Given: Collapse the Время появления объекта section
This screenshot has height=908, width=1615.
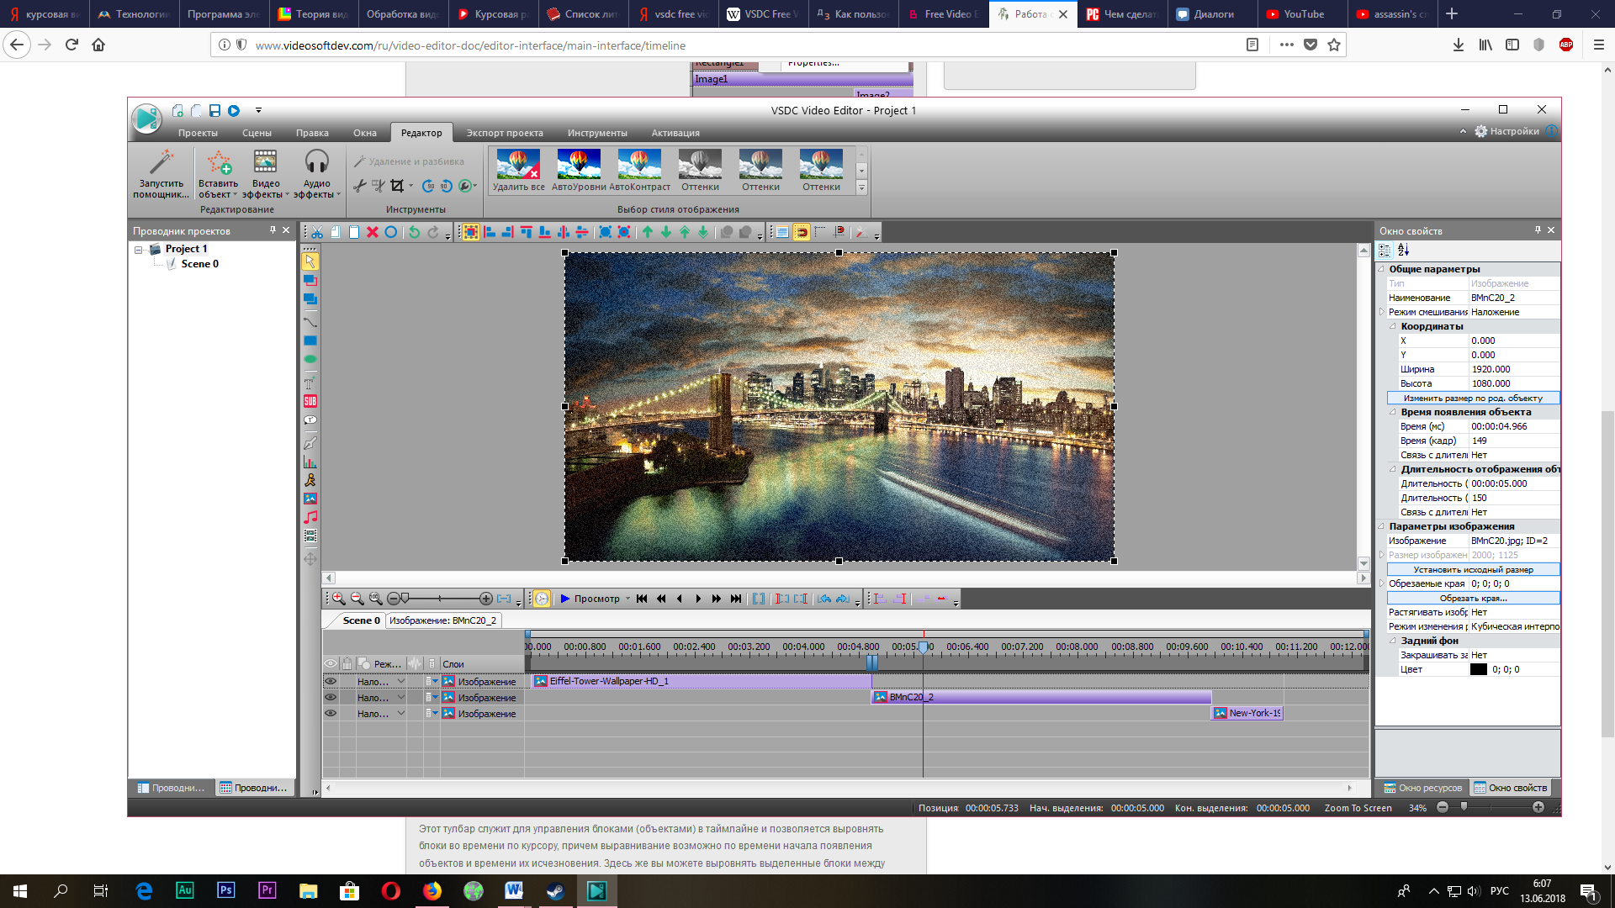Looking at the screenshot, I should point(1393,412).
